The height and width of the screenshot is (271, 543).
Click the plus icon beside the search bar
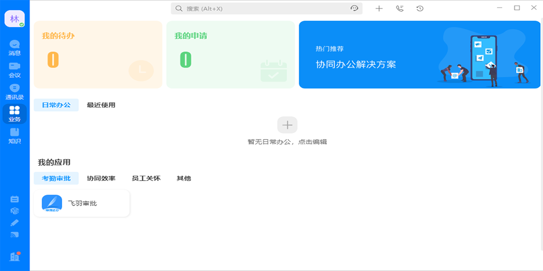tap(379, 8)
